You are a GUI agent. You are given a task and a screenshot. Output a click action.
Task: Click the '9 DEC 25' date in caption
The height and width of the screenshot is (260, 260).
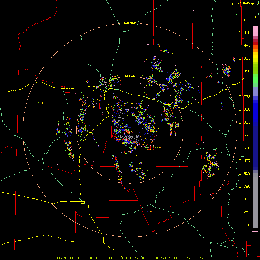[180, 258]
